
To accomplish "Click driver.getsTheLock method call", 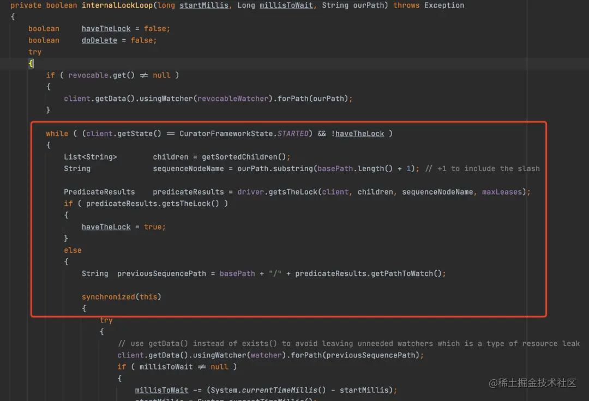I will [277, 192].
